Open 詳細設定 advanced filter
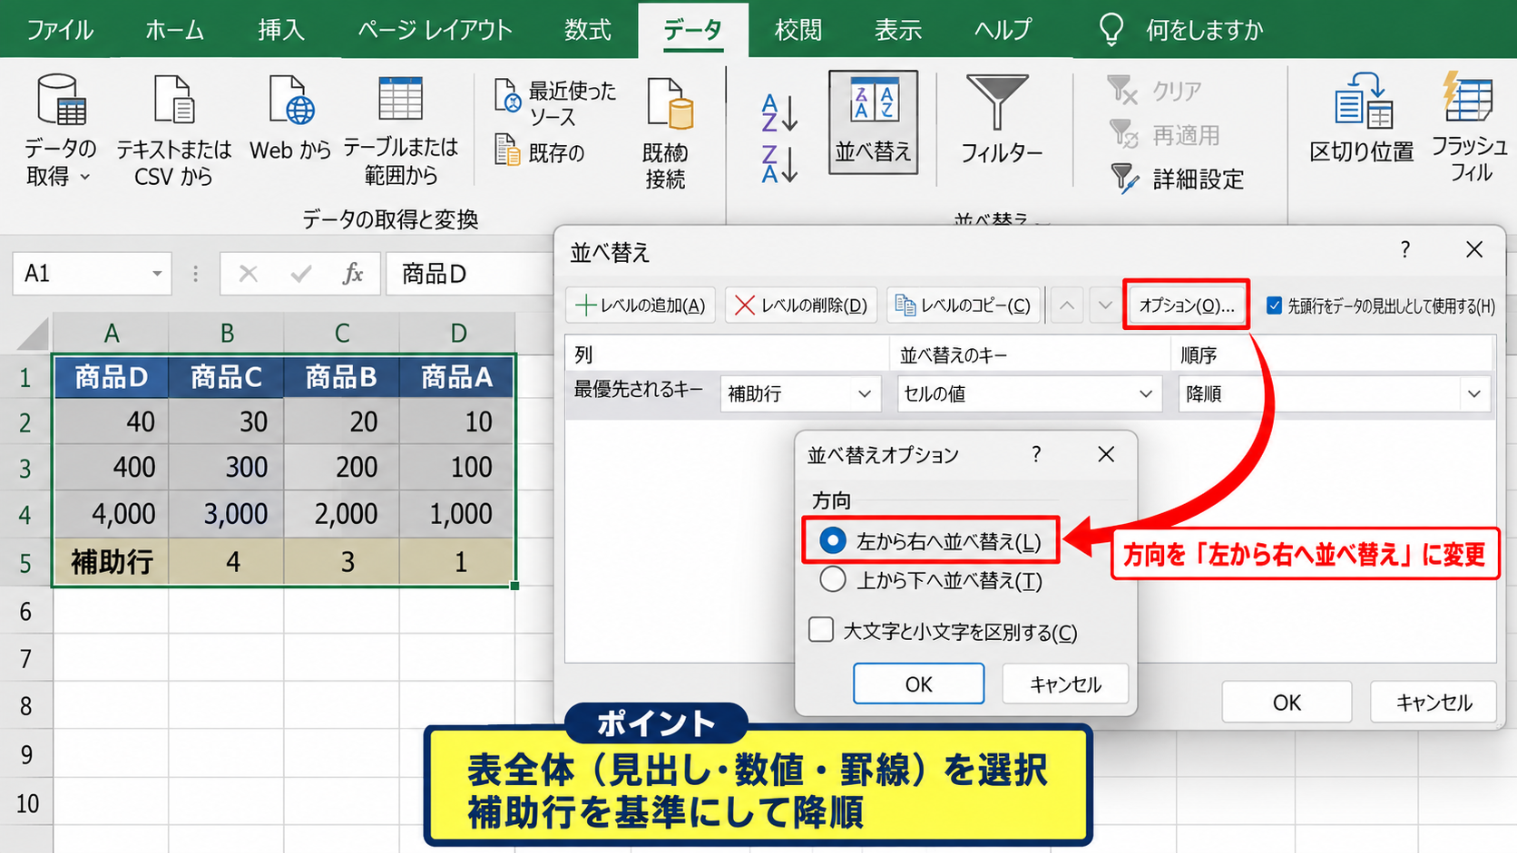Image resolution: width=1517 pixels, height=853 pixels. tap(1177, 179)
